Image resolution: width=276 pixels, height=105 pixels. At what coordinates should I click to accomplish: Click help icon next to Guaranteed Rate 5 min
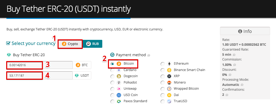pos(234,55)
